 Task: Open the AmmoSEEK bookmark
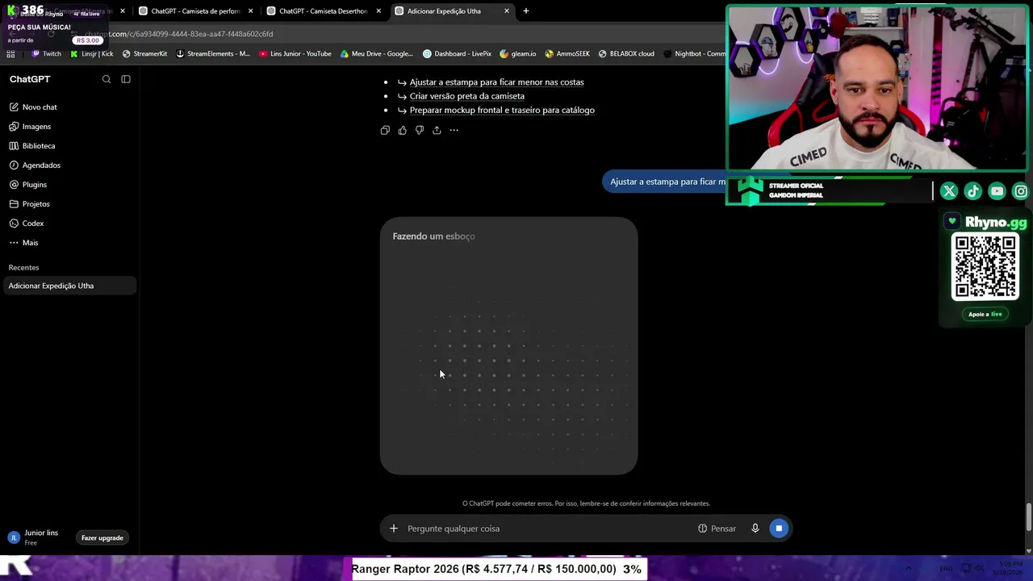pyautogui.click(x=567, y=54)
